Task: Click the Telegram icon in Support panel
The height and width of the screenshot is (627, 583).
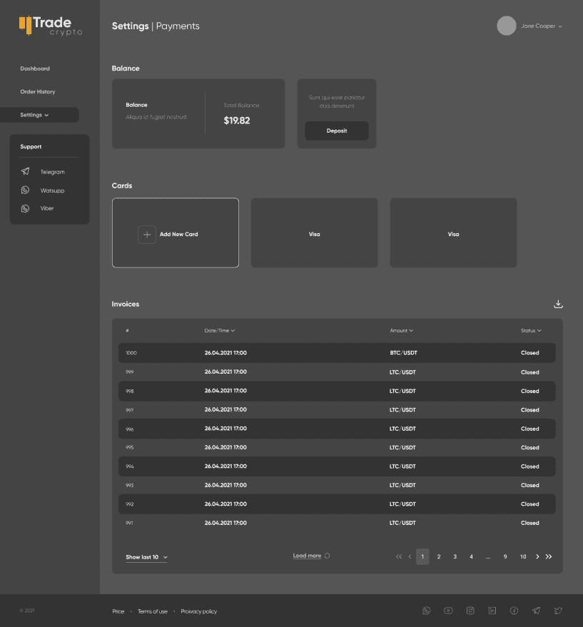Action: tap(26, 172)
